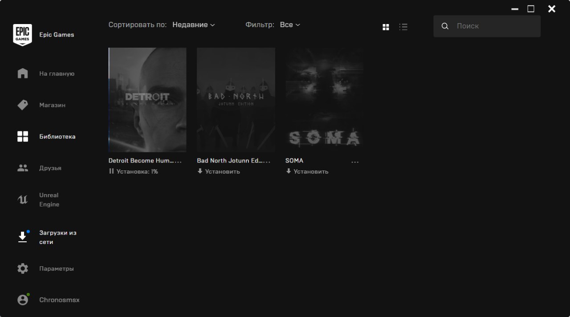Click the Bad North cover thumbnail
Image resolution: width=570 pixels, height=317 pixels.
(x=236, y=100)
